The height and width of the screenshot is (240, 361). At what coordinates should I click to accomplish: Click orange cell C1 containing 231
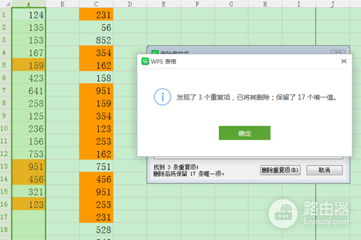coord(96,15)
